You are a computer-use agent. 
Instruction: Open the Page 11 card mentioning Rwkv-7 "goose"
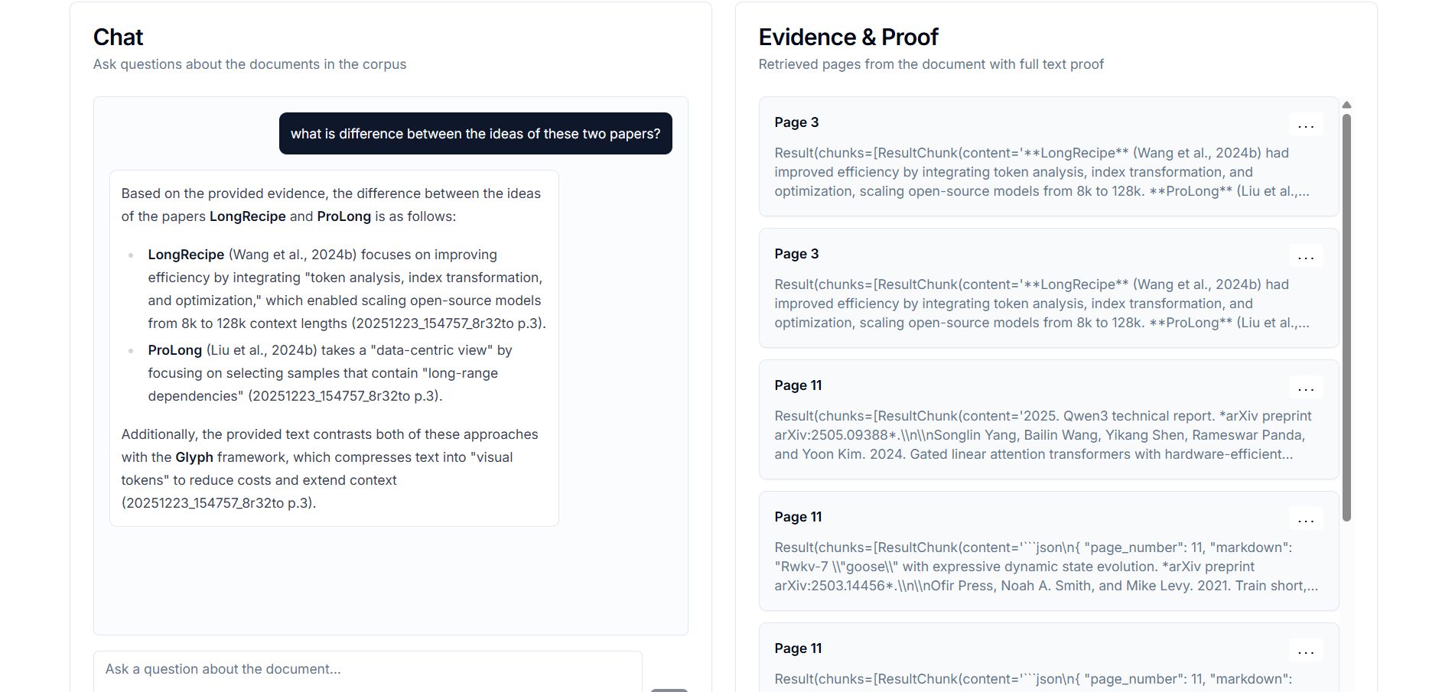click(x=1049, y=551)
